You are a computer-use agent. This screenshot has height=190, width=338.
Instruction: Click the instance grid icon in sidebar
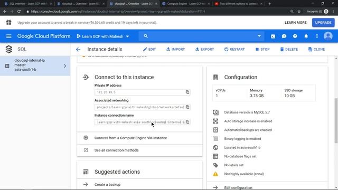(x=7, y=66)
